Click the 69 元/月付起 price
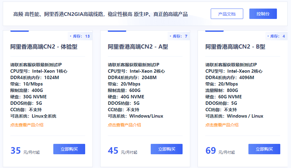The height and width of the screenshot is (168, 291). (220, 151)
